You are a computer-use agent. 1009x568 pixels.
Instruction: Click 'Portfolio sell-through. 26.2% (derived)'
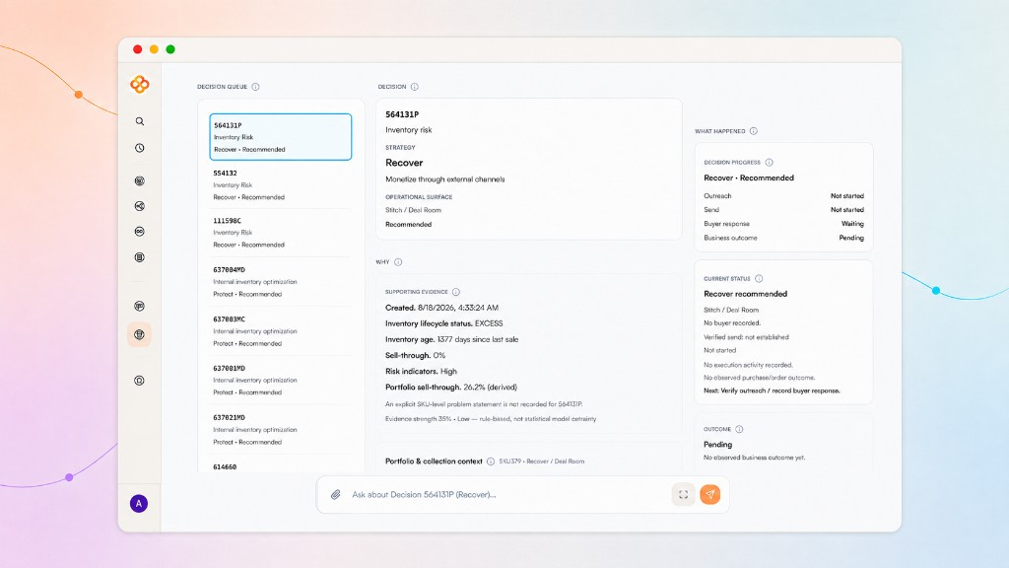(451, 387)
